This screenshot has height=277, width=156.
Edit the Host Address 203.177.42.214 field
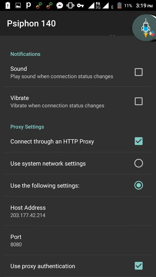coord(78,211)
